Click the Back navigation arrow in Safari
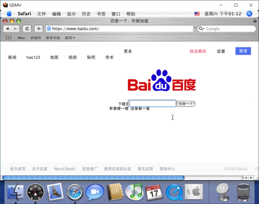Image resolution: width=259 pixels, height=204 pixels. coord(8,28)
